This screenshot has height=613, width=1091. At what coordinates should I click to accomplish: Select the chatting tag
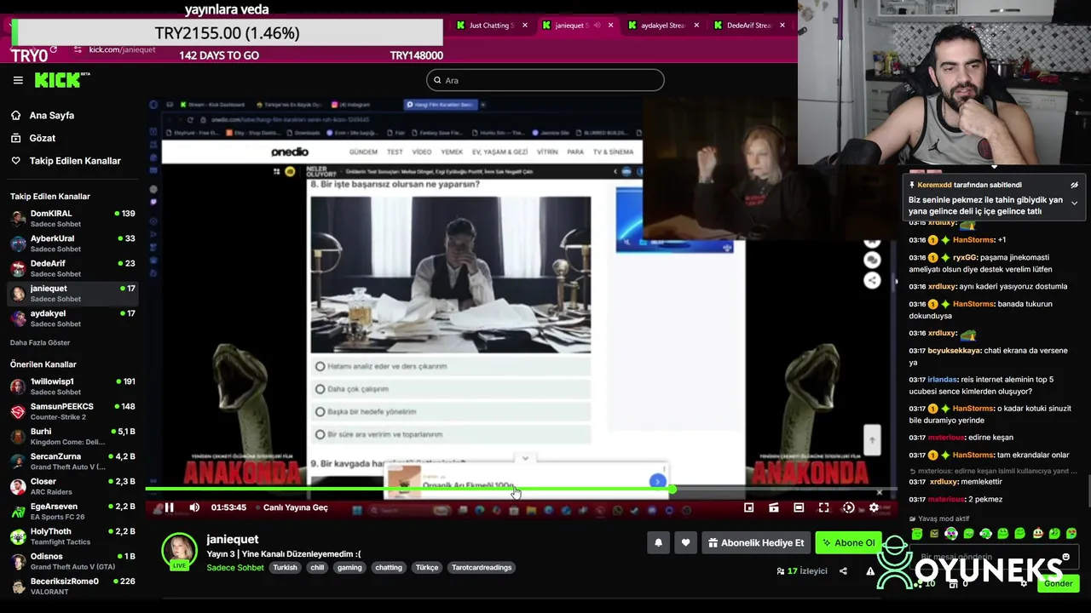click(389, 567)
